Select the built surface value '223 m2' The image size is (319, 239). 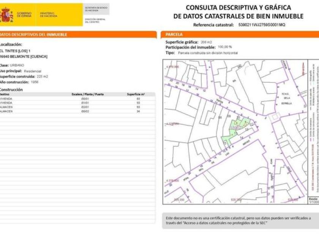click(43, 77)
